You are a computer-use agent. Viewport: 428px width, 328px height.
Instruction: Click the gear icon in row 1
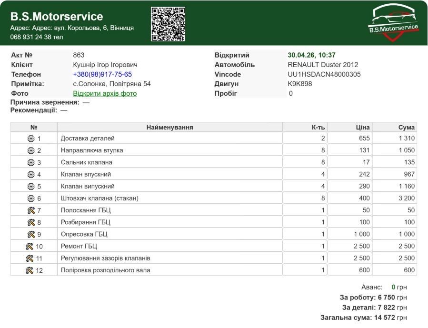(x=31, y=139)
